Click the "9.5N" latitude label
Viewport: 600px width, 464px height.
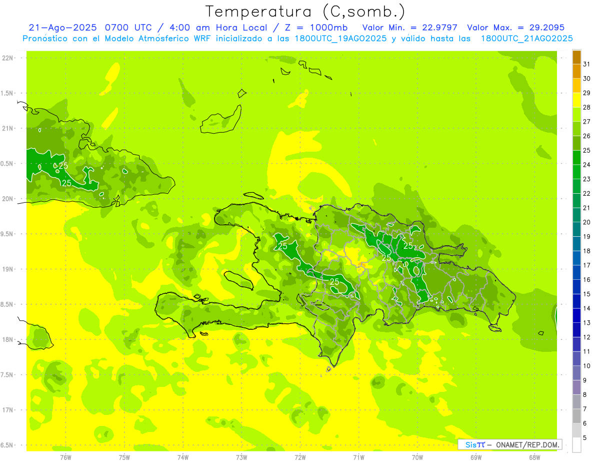tap(7, 234)
